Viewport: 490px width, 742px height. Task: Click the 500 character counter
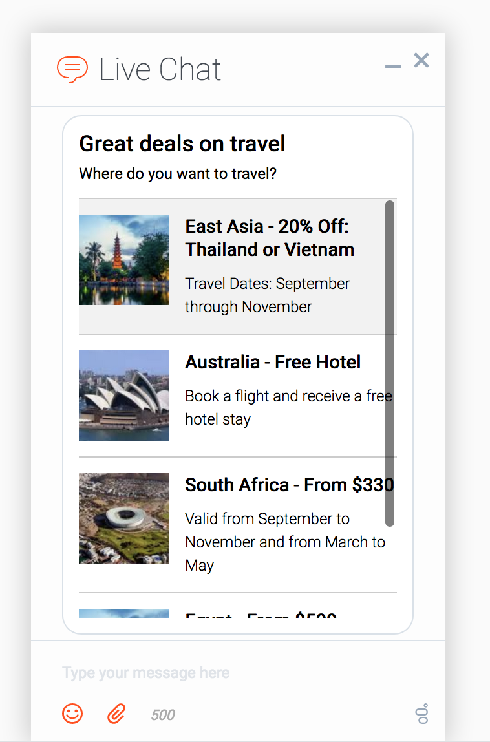[163, 715]
